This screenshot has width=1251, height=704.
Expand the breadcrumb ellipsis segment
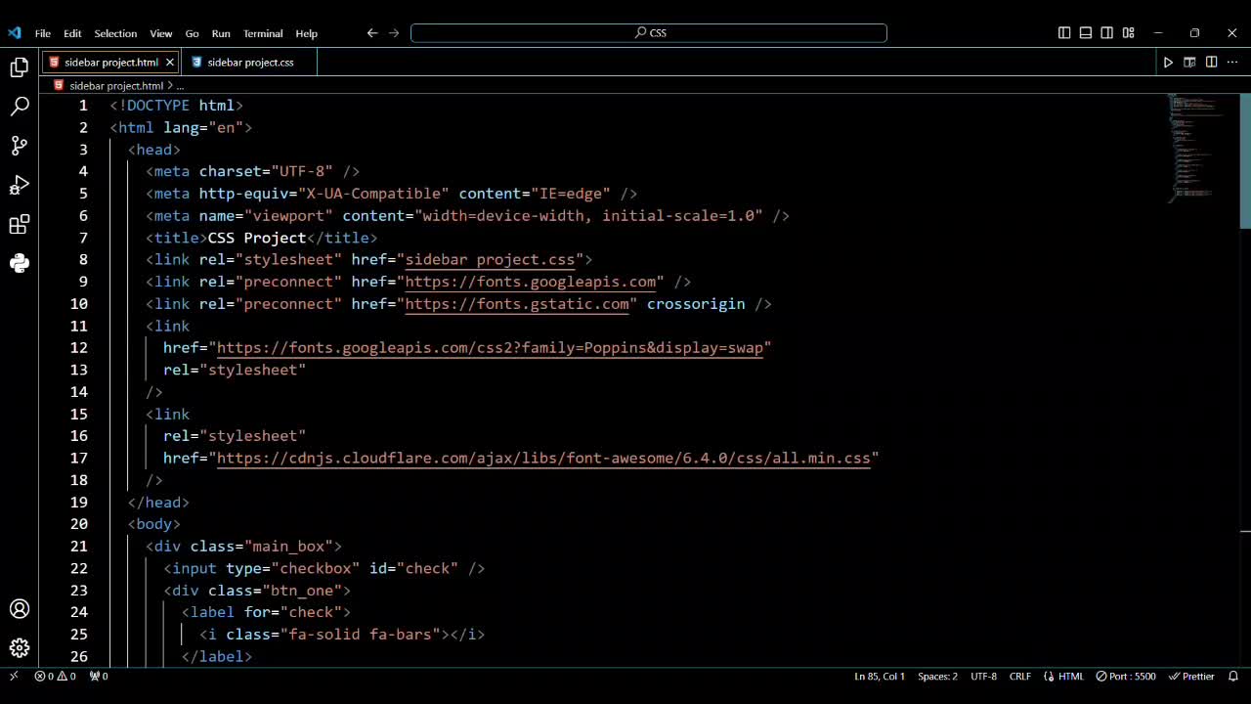[x=180, y=86]
